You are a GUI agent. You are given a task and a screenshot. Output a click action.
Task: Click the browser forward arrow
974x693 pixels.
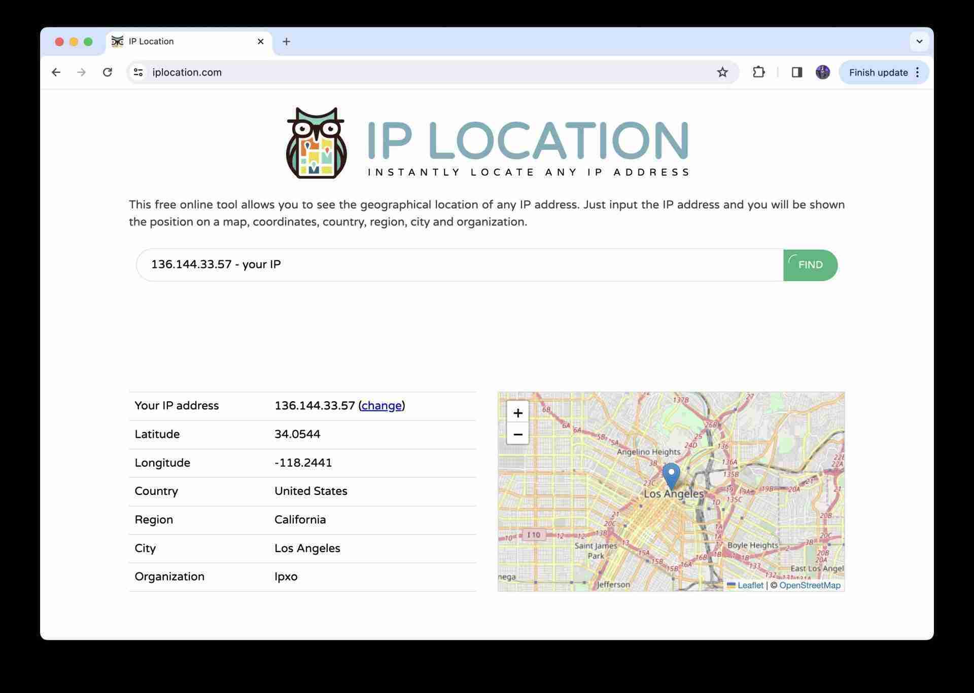[x=81, y=72]
